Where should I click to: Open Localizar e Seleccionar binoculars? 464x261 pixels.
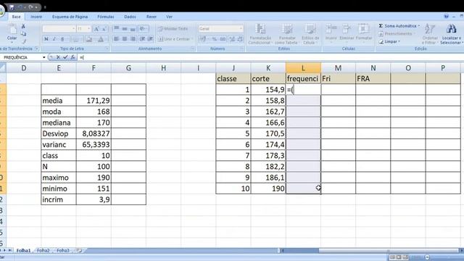point(451,34)
